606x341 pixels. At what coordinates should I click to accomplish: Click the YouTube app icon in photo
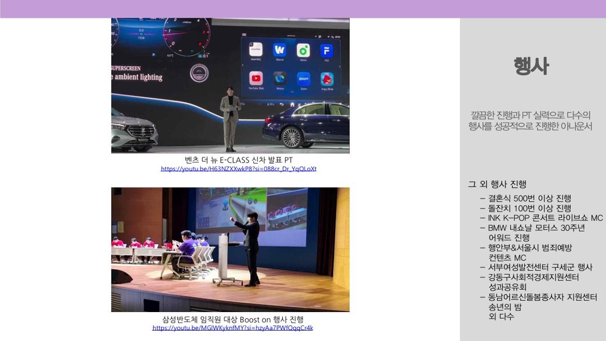[x=256, y=79]
